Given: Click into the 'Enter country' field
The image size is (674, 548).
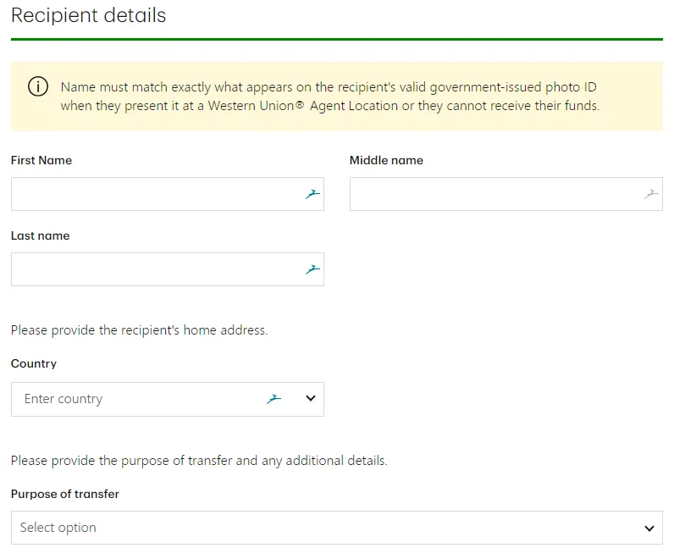Looking at the screenshot, I should pos(135,399).
